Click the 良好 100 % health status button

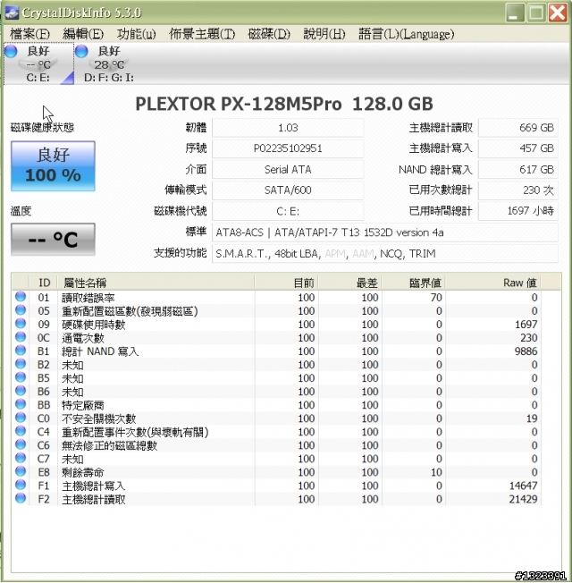coord(53,165)
